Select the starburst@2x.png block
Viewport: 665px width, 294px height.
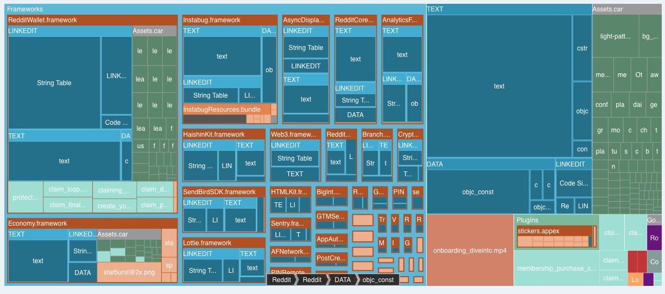[129, 272]
